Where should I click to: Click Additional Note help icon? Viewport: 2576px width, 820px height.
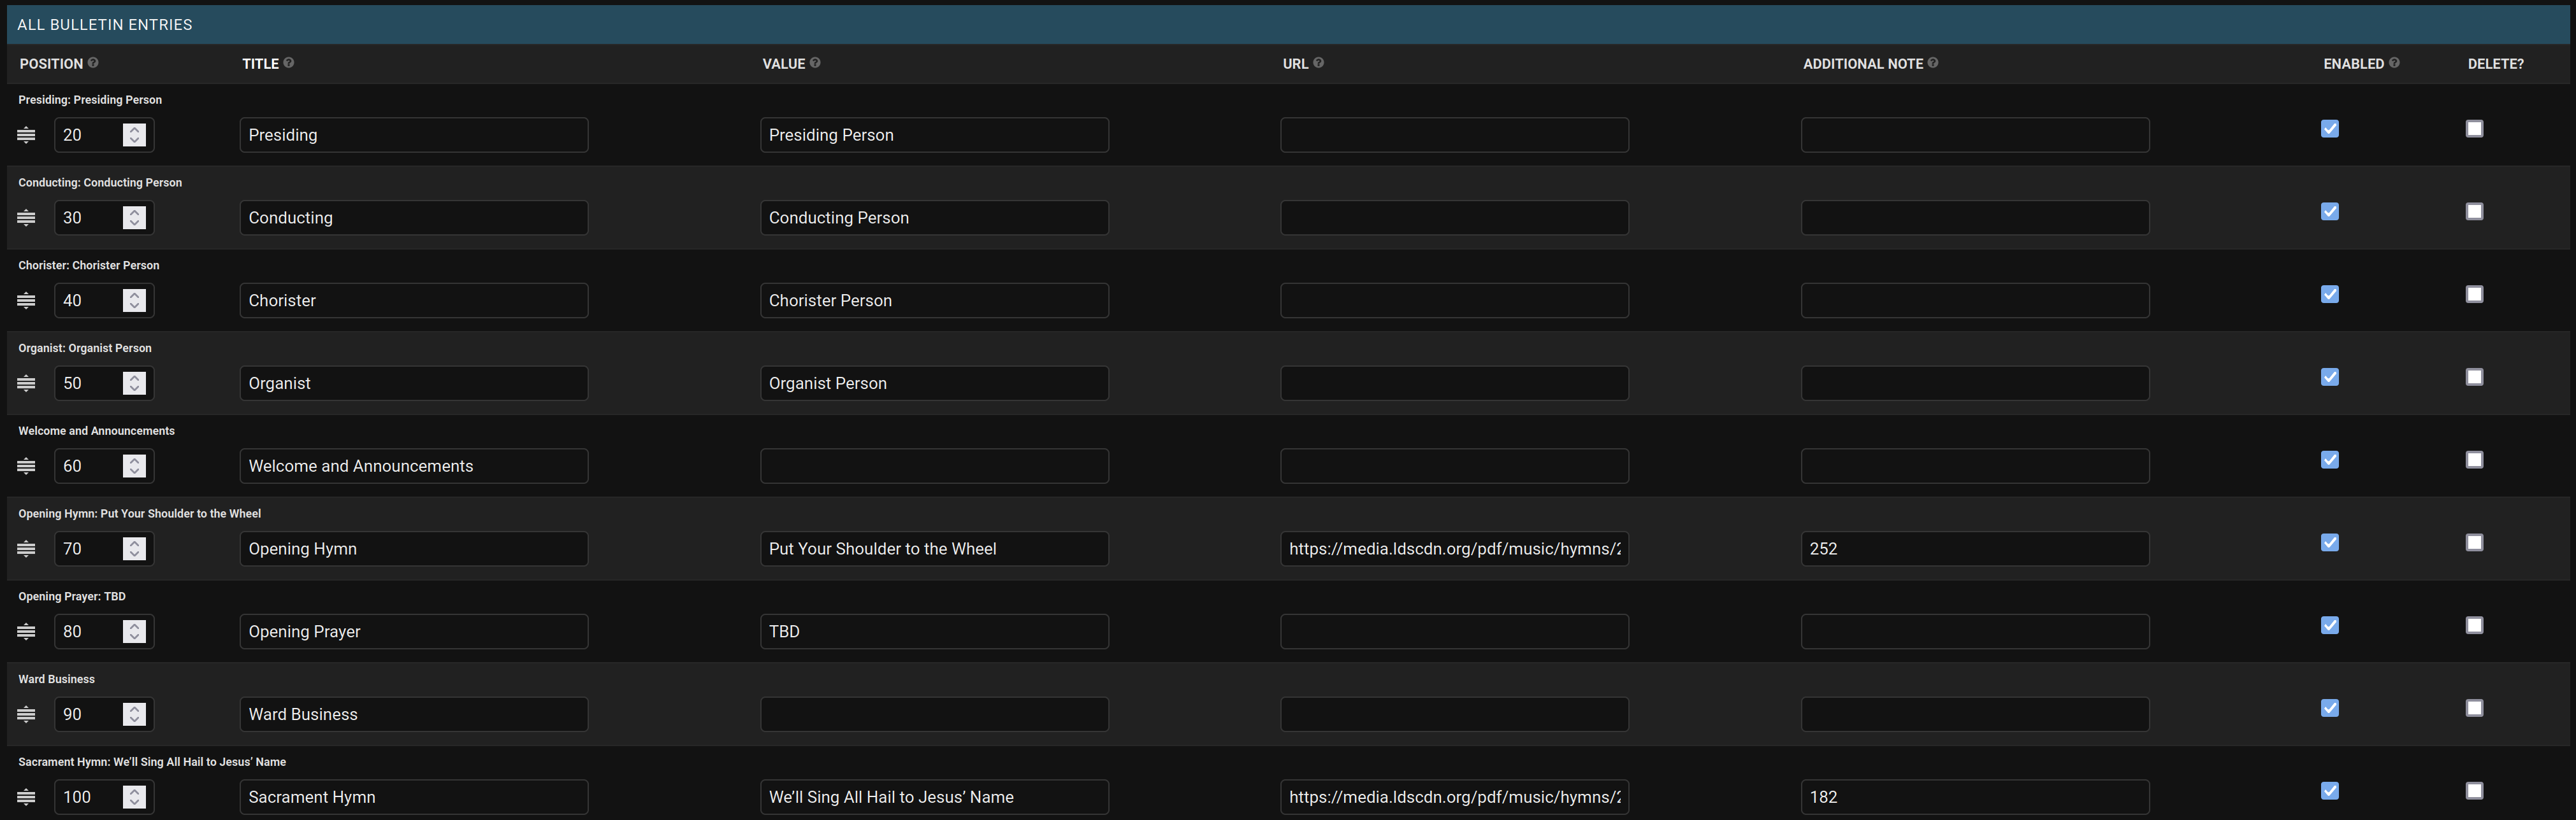[1932, 63]
